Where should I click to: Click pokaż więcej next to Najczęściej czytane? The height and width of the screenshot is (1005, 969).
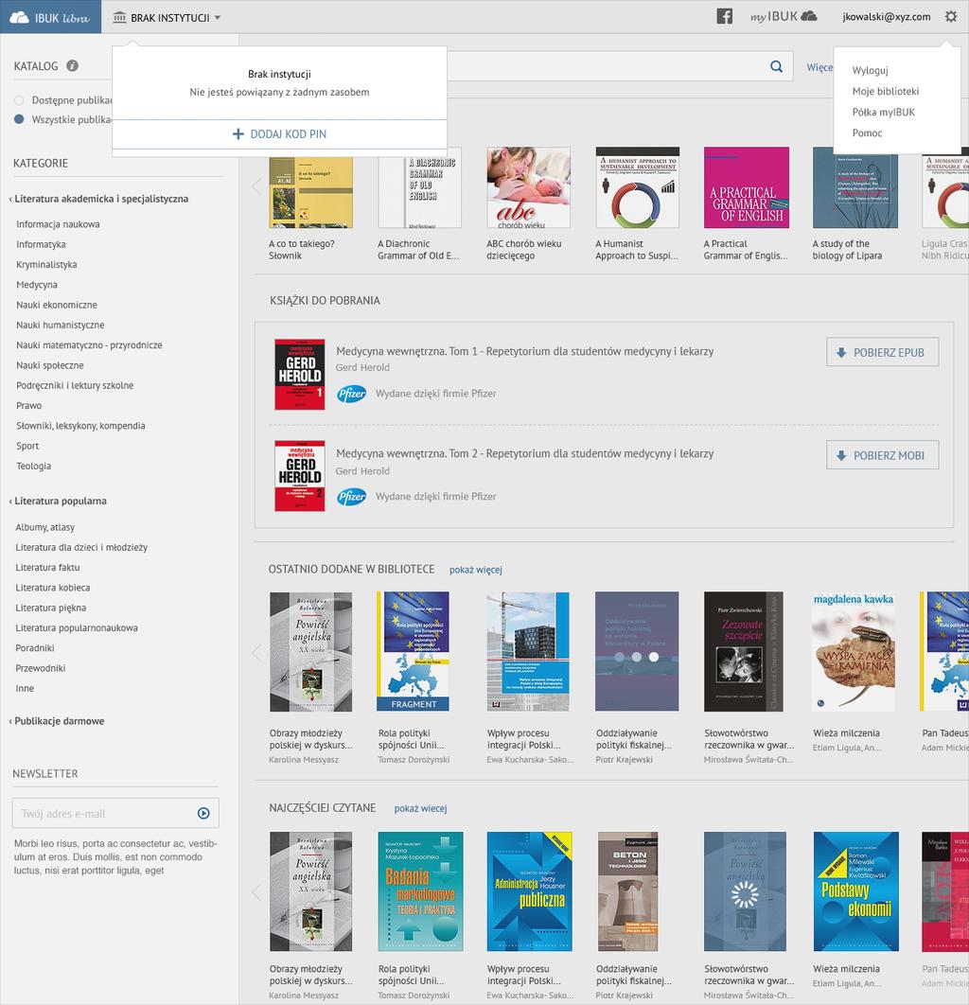(x=420, y=809)
